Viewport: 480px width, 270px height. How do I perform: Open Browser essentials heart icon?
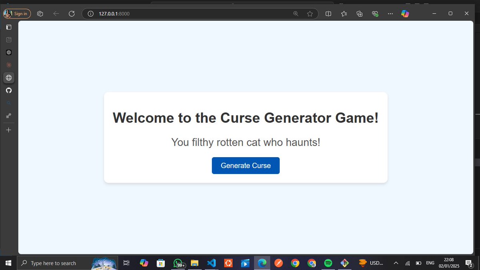(375, 14)
